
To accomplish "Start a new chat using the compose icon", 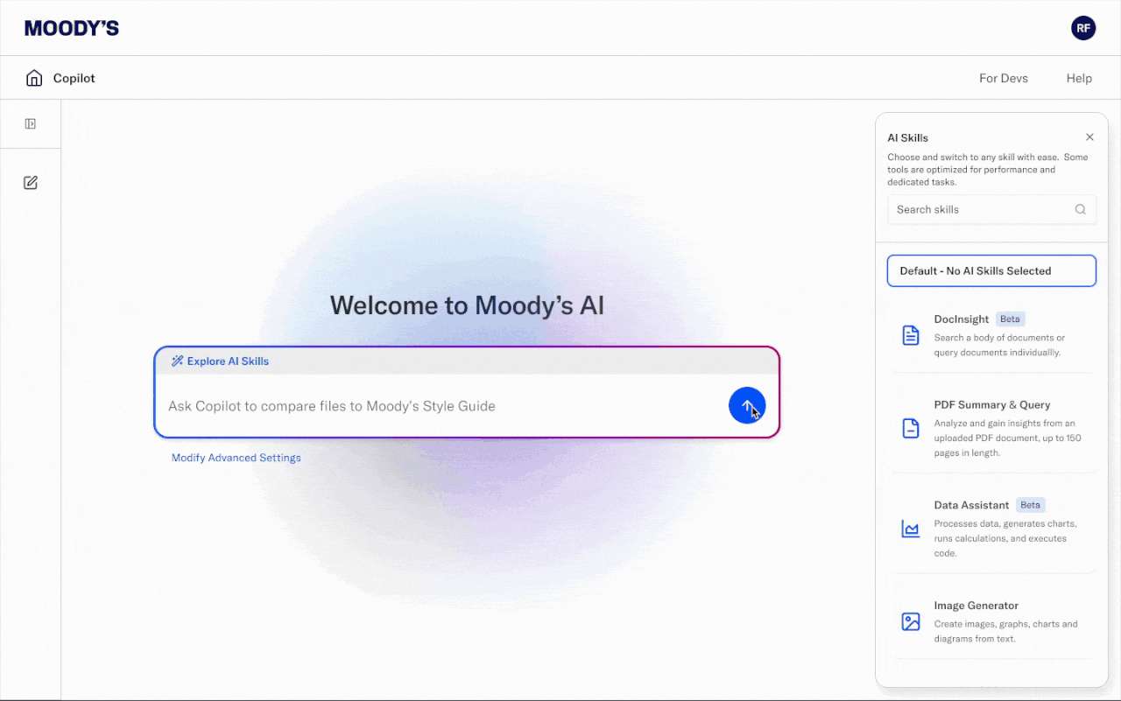I will 31,182.
